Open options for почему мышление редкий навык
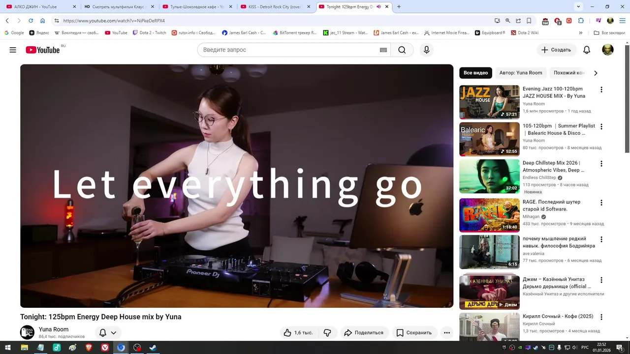This screenshot has height=354, width=630. (x=601, y=239)
